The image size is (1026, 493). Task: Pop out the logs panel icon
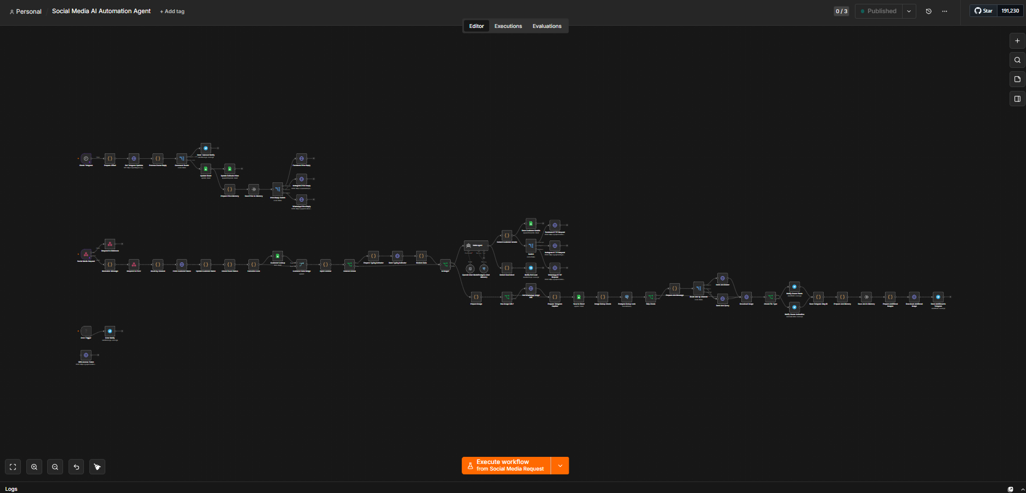(x=1011, y=489)
